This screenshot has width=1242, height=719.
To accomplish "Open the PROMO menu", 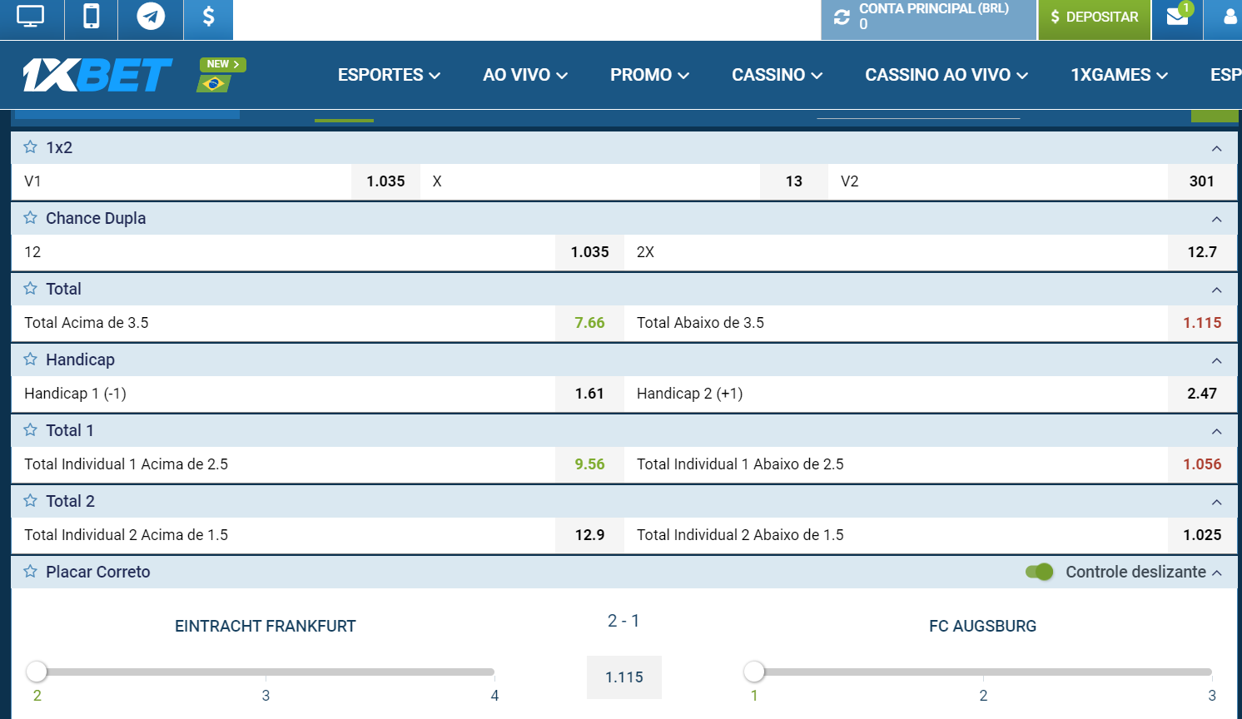I will 649,75.
